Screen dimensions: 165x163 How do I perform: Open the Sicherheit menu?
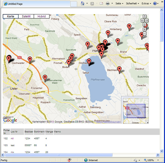coord(133,4)
